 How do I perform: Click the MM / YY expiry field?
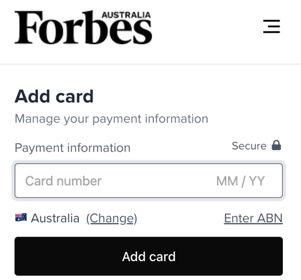240,181
